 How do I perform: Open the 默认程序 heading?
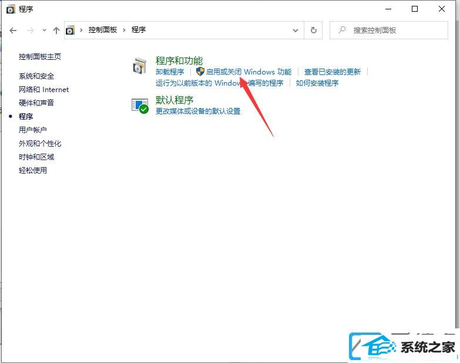pyautogui.click(x=174, y=100)
